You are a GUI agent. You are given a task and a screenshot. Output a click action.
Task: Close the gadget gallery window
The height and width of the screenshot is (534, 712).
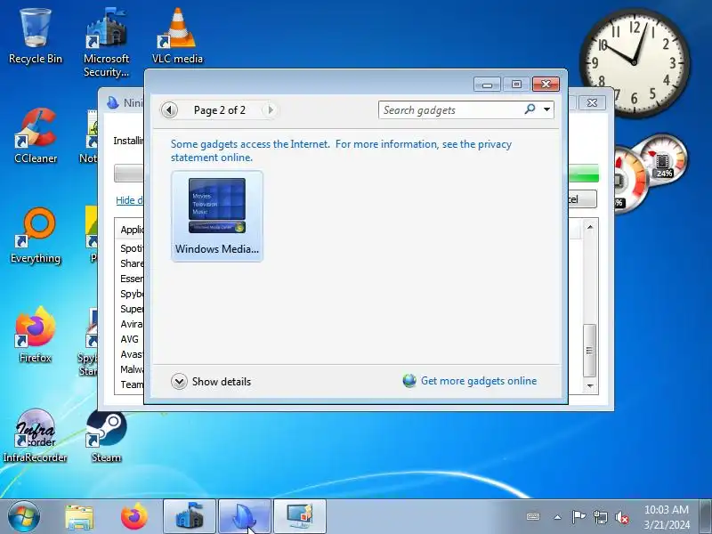click(546, 84)
